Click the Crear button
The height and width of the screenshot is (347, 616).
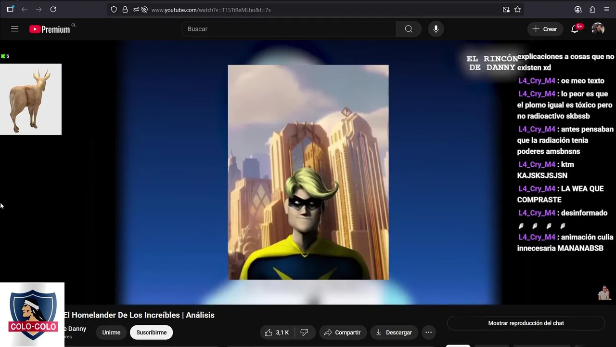(545, 29)
